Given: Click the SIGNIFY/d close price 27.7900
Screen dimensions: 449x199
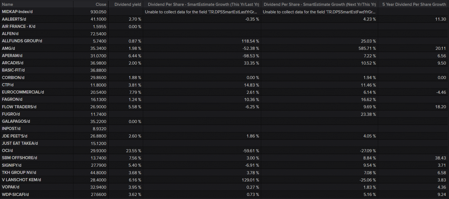Looking at the screenshot, I should (x=99, y=165).
